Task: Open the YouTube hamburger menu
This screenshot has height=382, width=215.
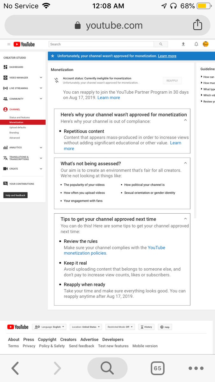Action: (9, 44)
